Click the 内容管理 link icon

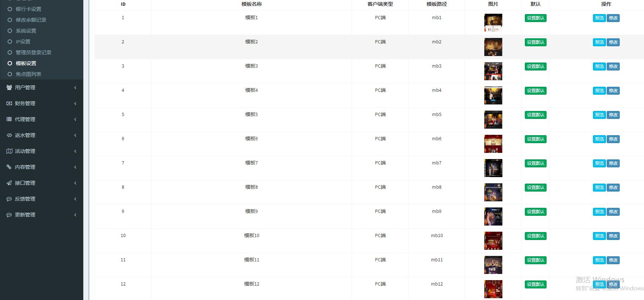click(9, 167)
